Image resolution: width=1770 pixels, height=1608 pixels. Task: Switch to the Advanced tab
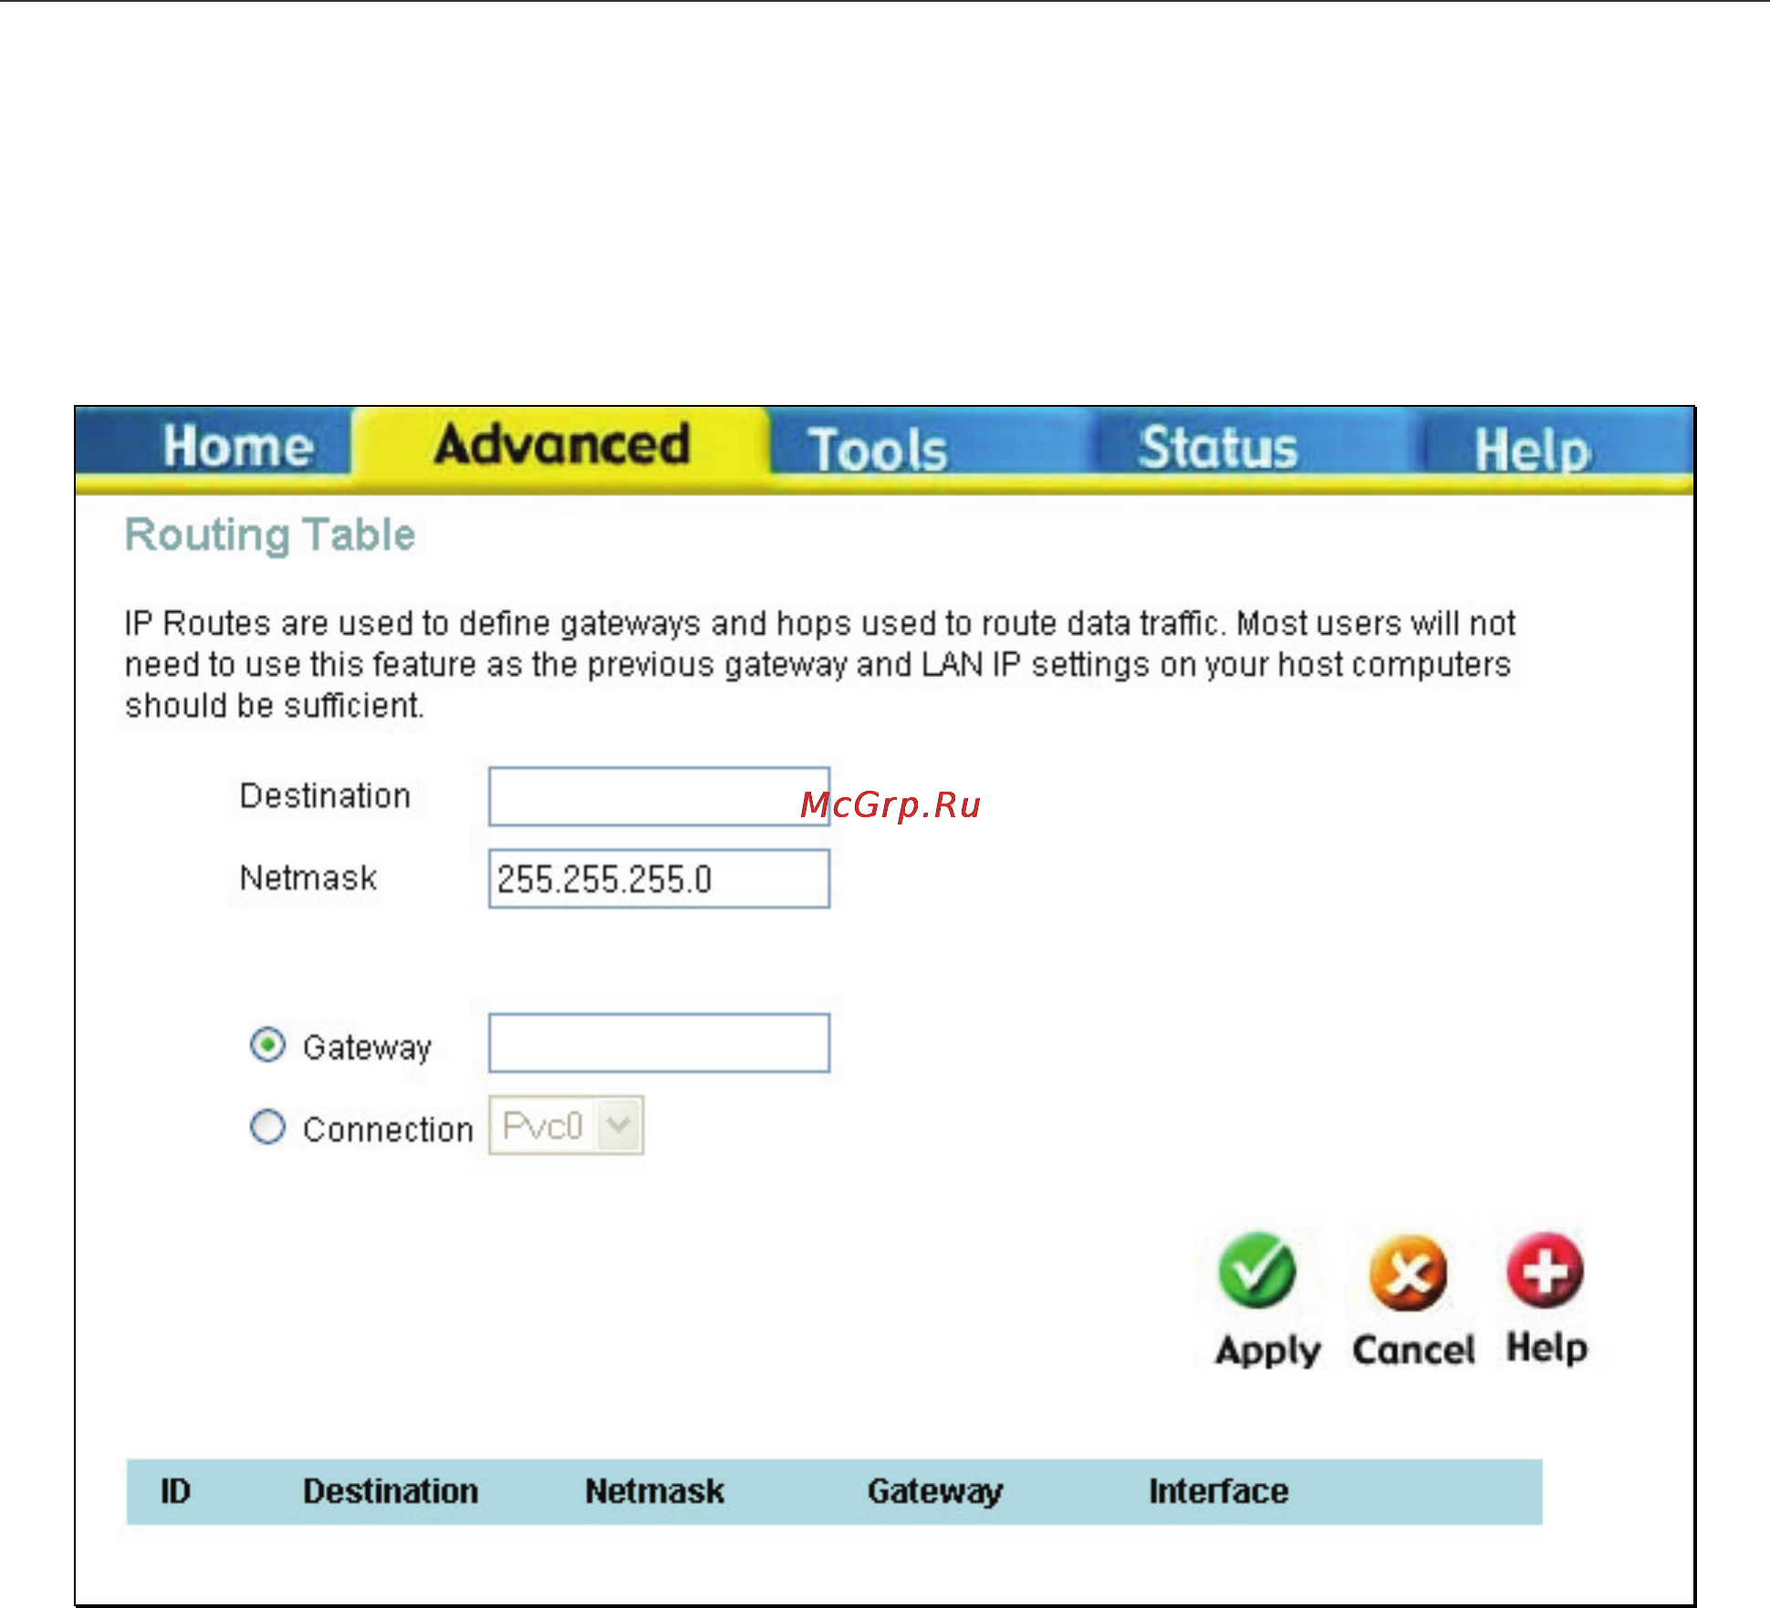point(562,445)
